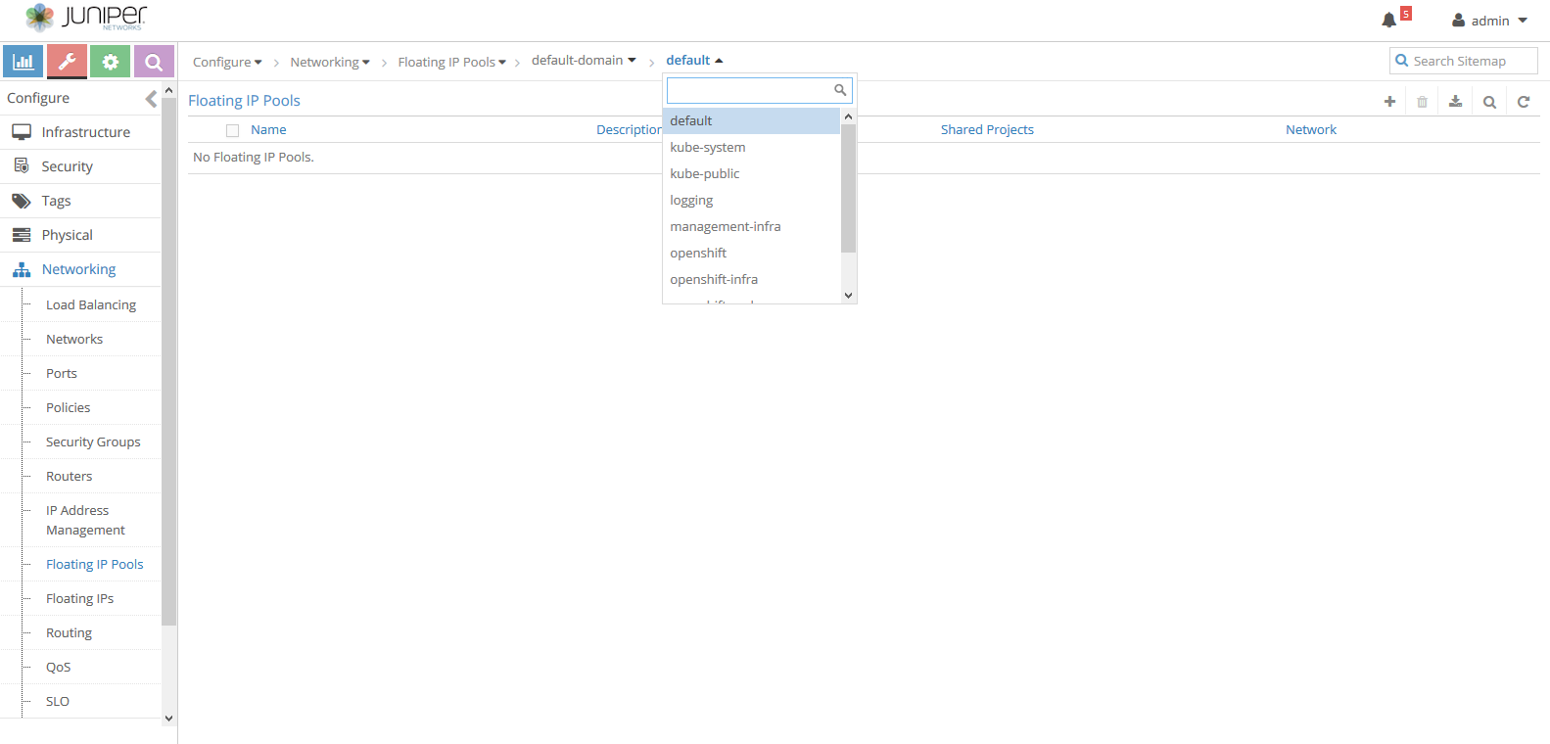Screen dimensions: 1550x744
Task: Click the Juniper Networks logo
Action: click(x=85, y=18)
